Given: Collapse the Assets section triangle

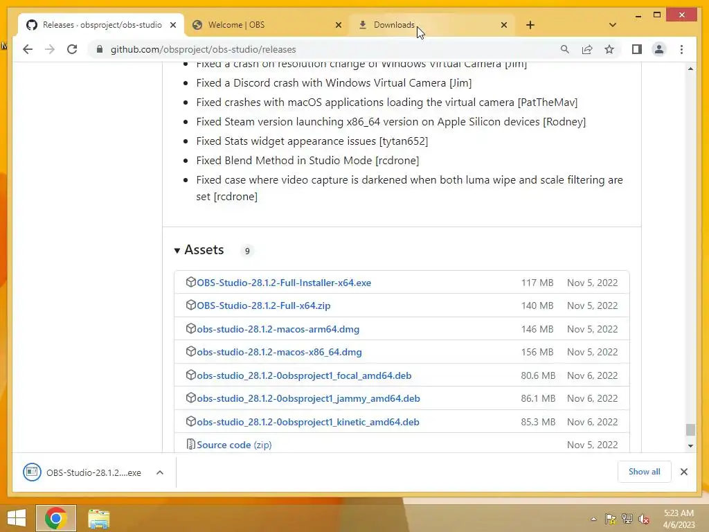Looking at the screenshot, I should (177, 251).
